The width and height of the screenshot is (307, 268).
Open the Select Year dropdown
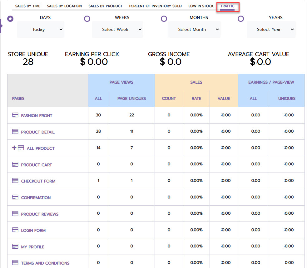point(271,29)
